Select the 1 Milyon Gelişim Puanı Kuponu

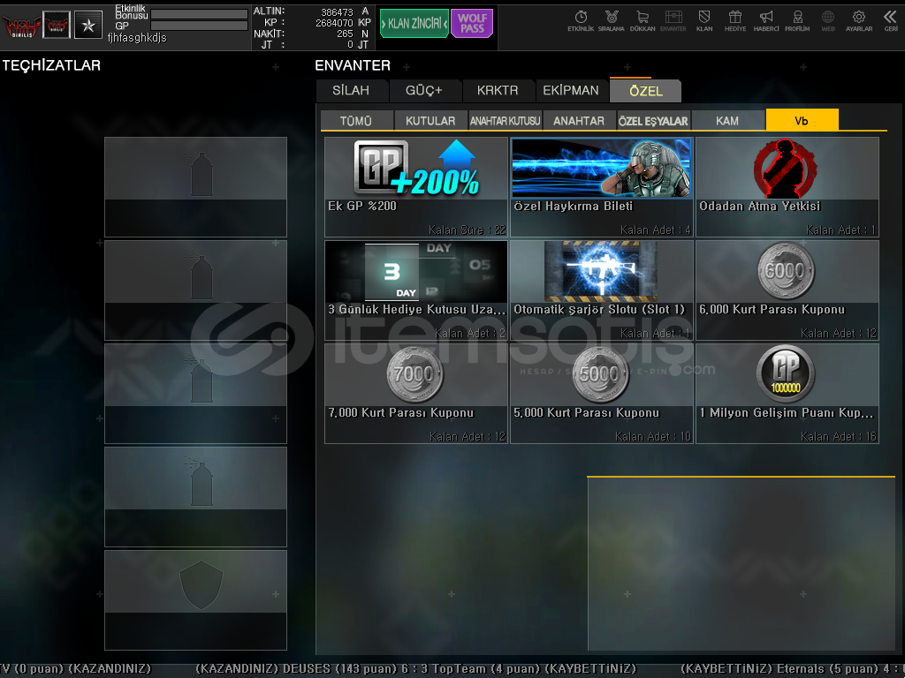click(787, 394)
